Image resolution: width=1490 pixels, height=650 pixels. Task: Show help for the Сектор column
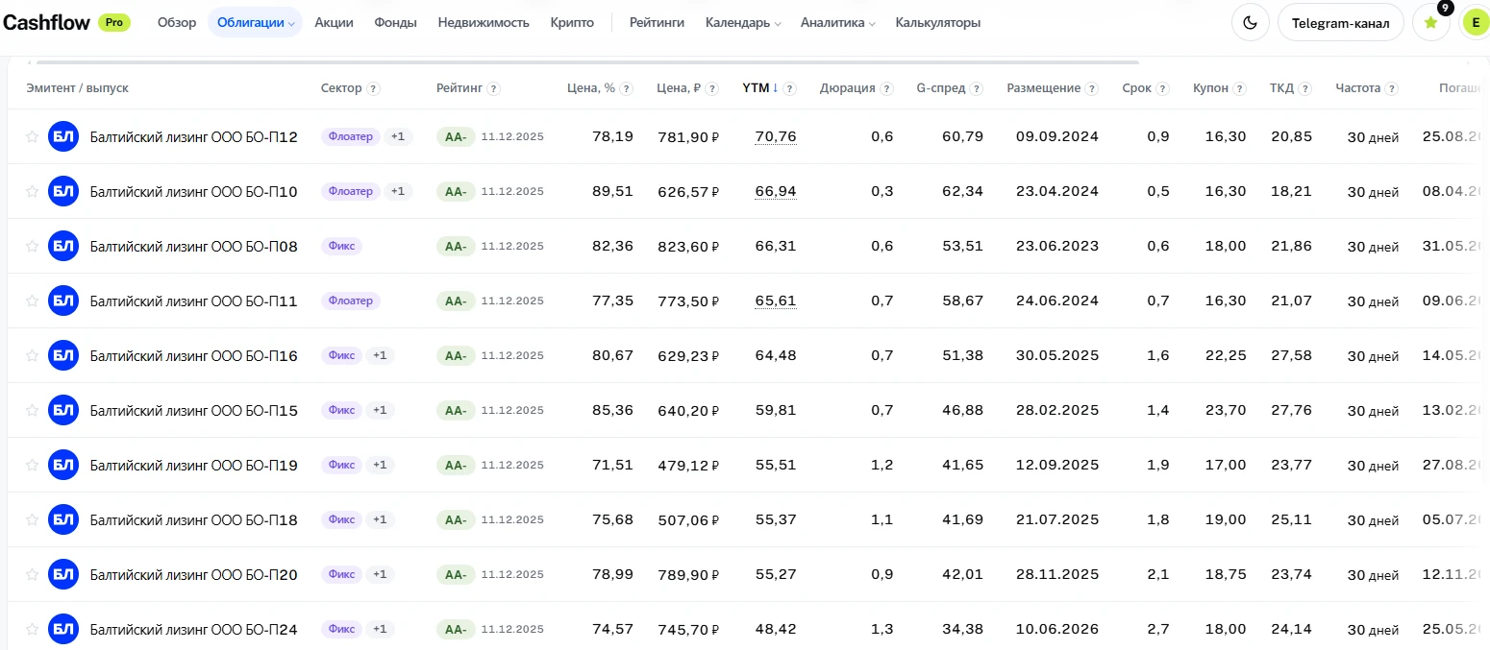[x=374, y=88]
